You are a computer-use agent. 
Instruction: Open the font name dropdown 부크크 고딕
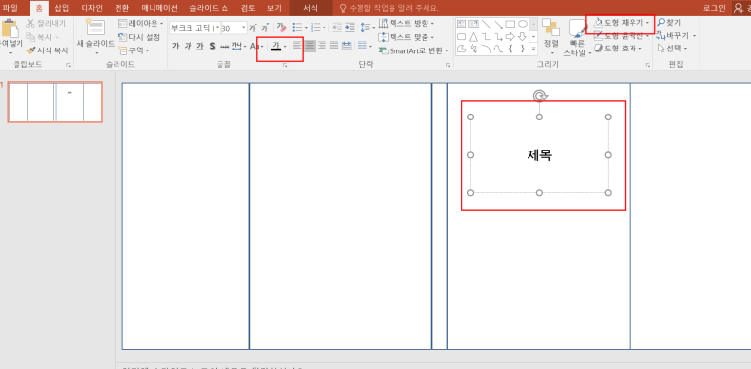pos(217,28)
